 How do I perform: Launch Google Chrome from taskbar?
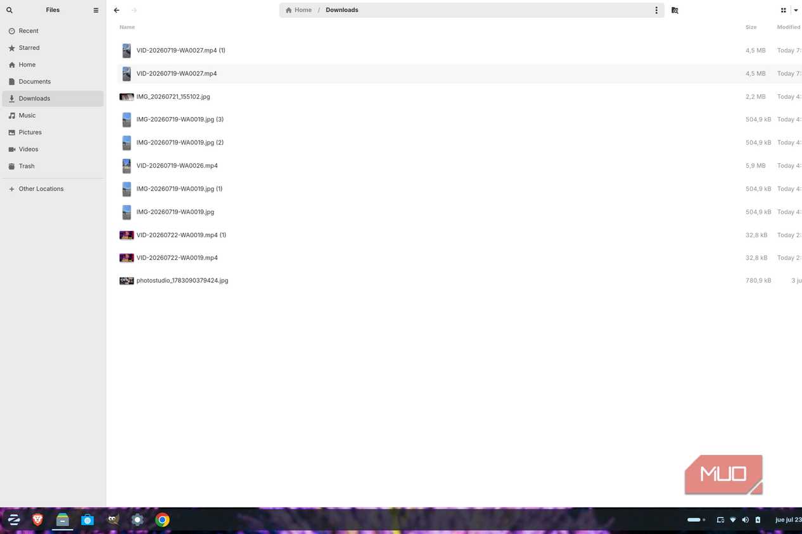pos(163,520)
